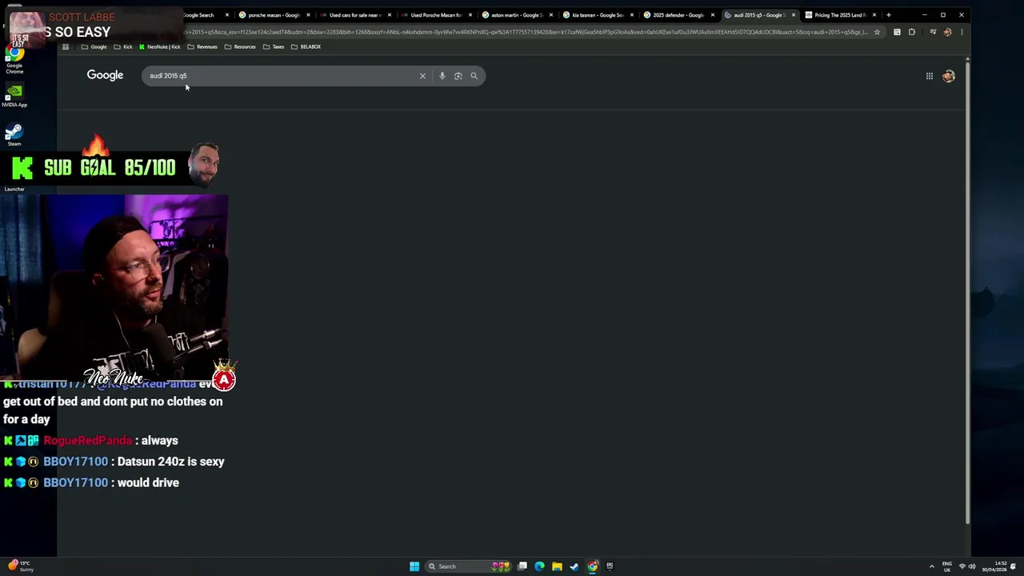Open the volume control in system tray
Viewport: 1024px width, 576px height.
click(972, 566)
